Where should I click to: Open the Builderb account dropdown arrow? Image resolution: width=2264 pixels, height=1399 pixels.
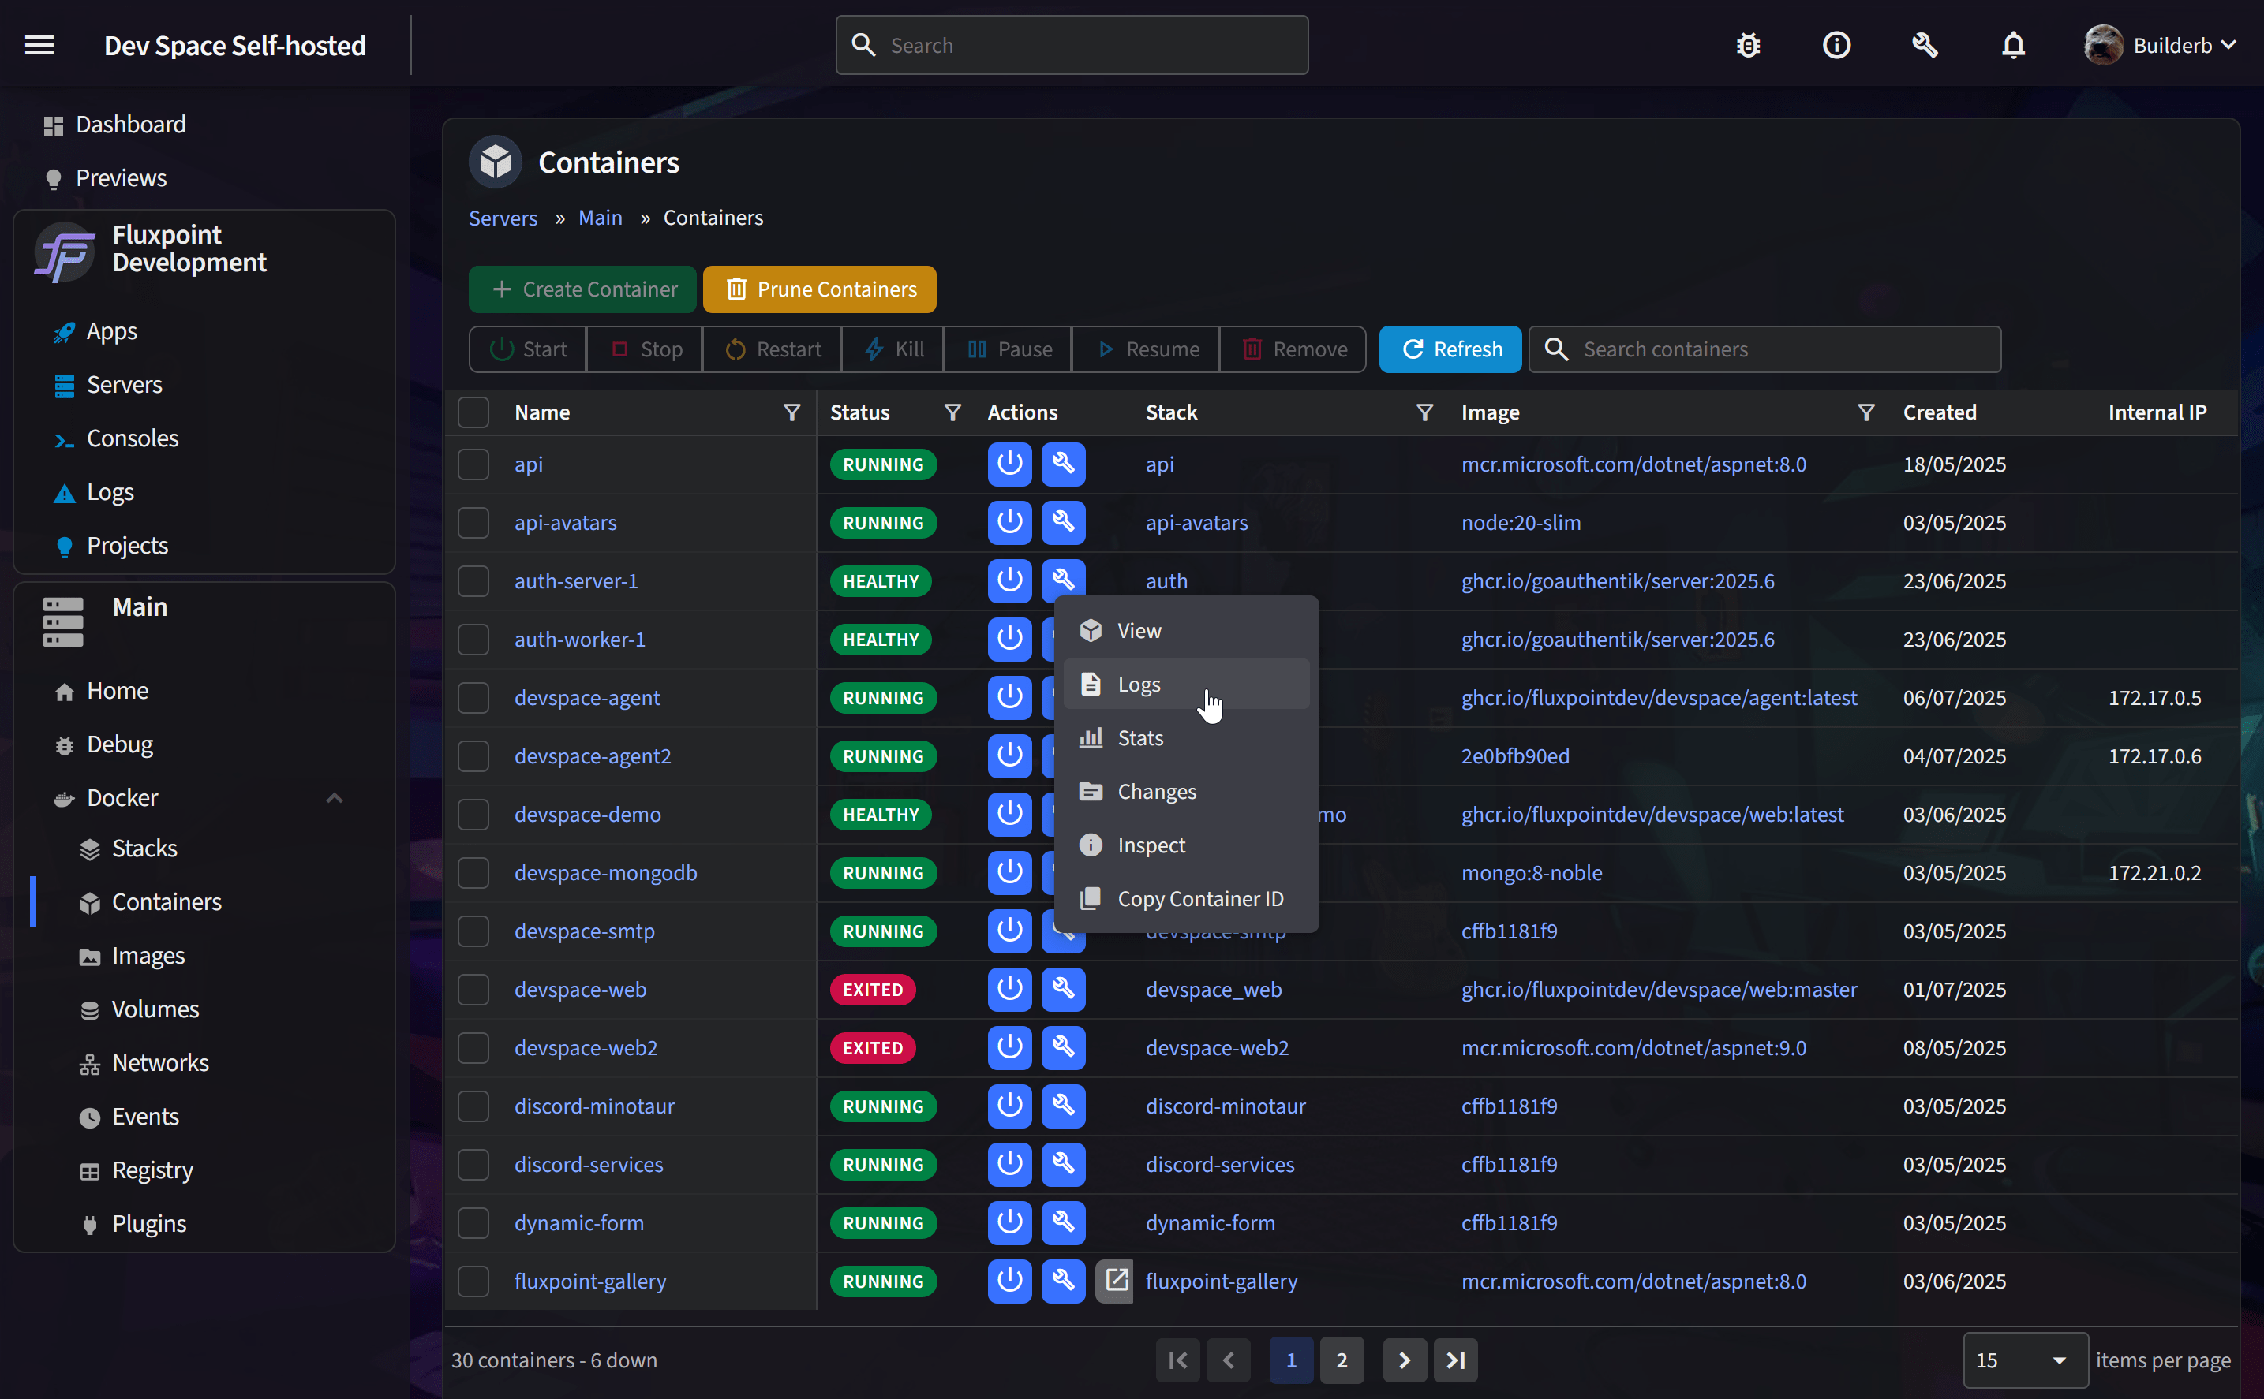2228,44
